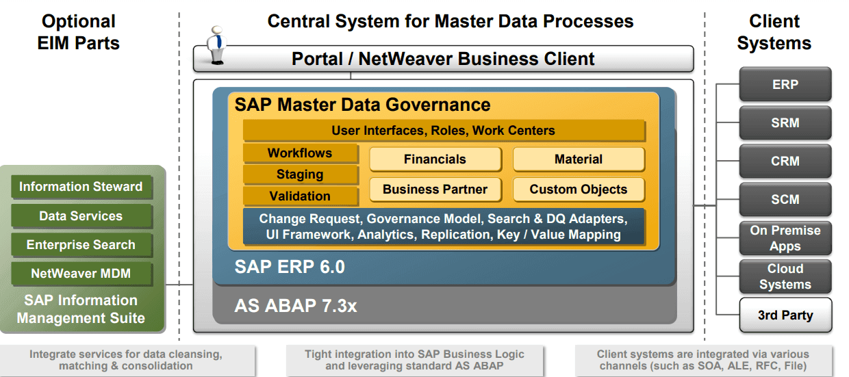Click the Material domain box
The width and height of the screenshot is (849, 377).
point(579,159)
